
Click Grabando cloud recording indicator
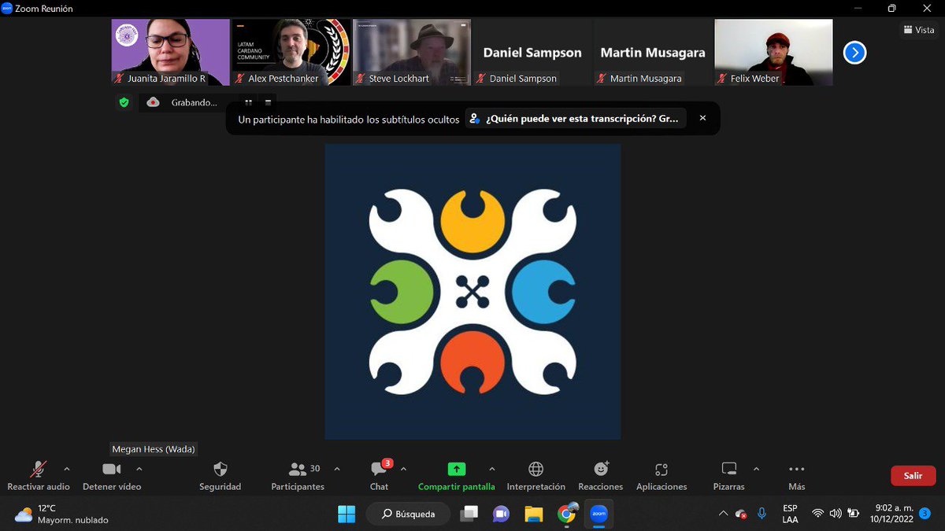(x=182, y=102)
